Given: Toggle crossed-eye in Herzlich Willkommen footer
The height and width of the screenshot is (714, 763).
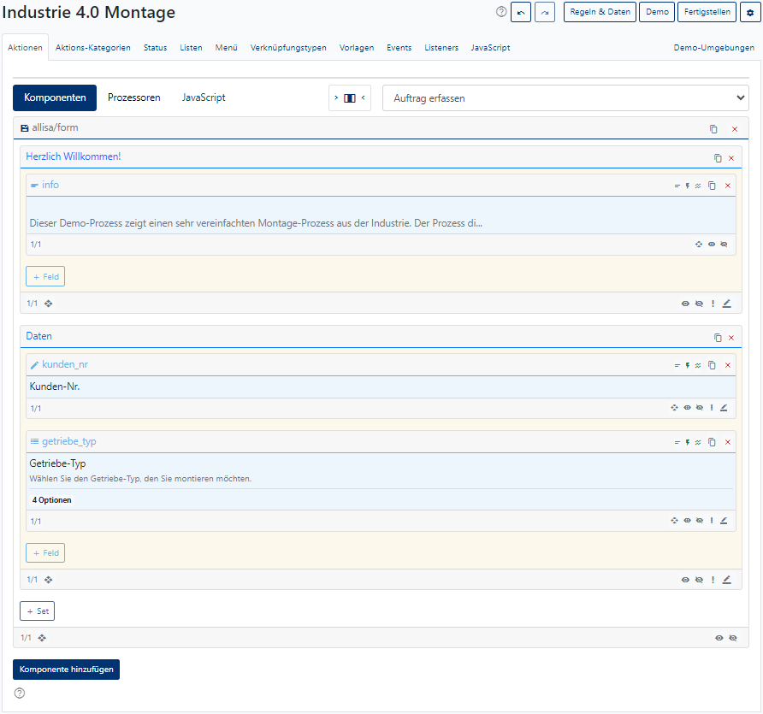Looking at the screenshot, I should (699, 304).
